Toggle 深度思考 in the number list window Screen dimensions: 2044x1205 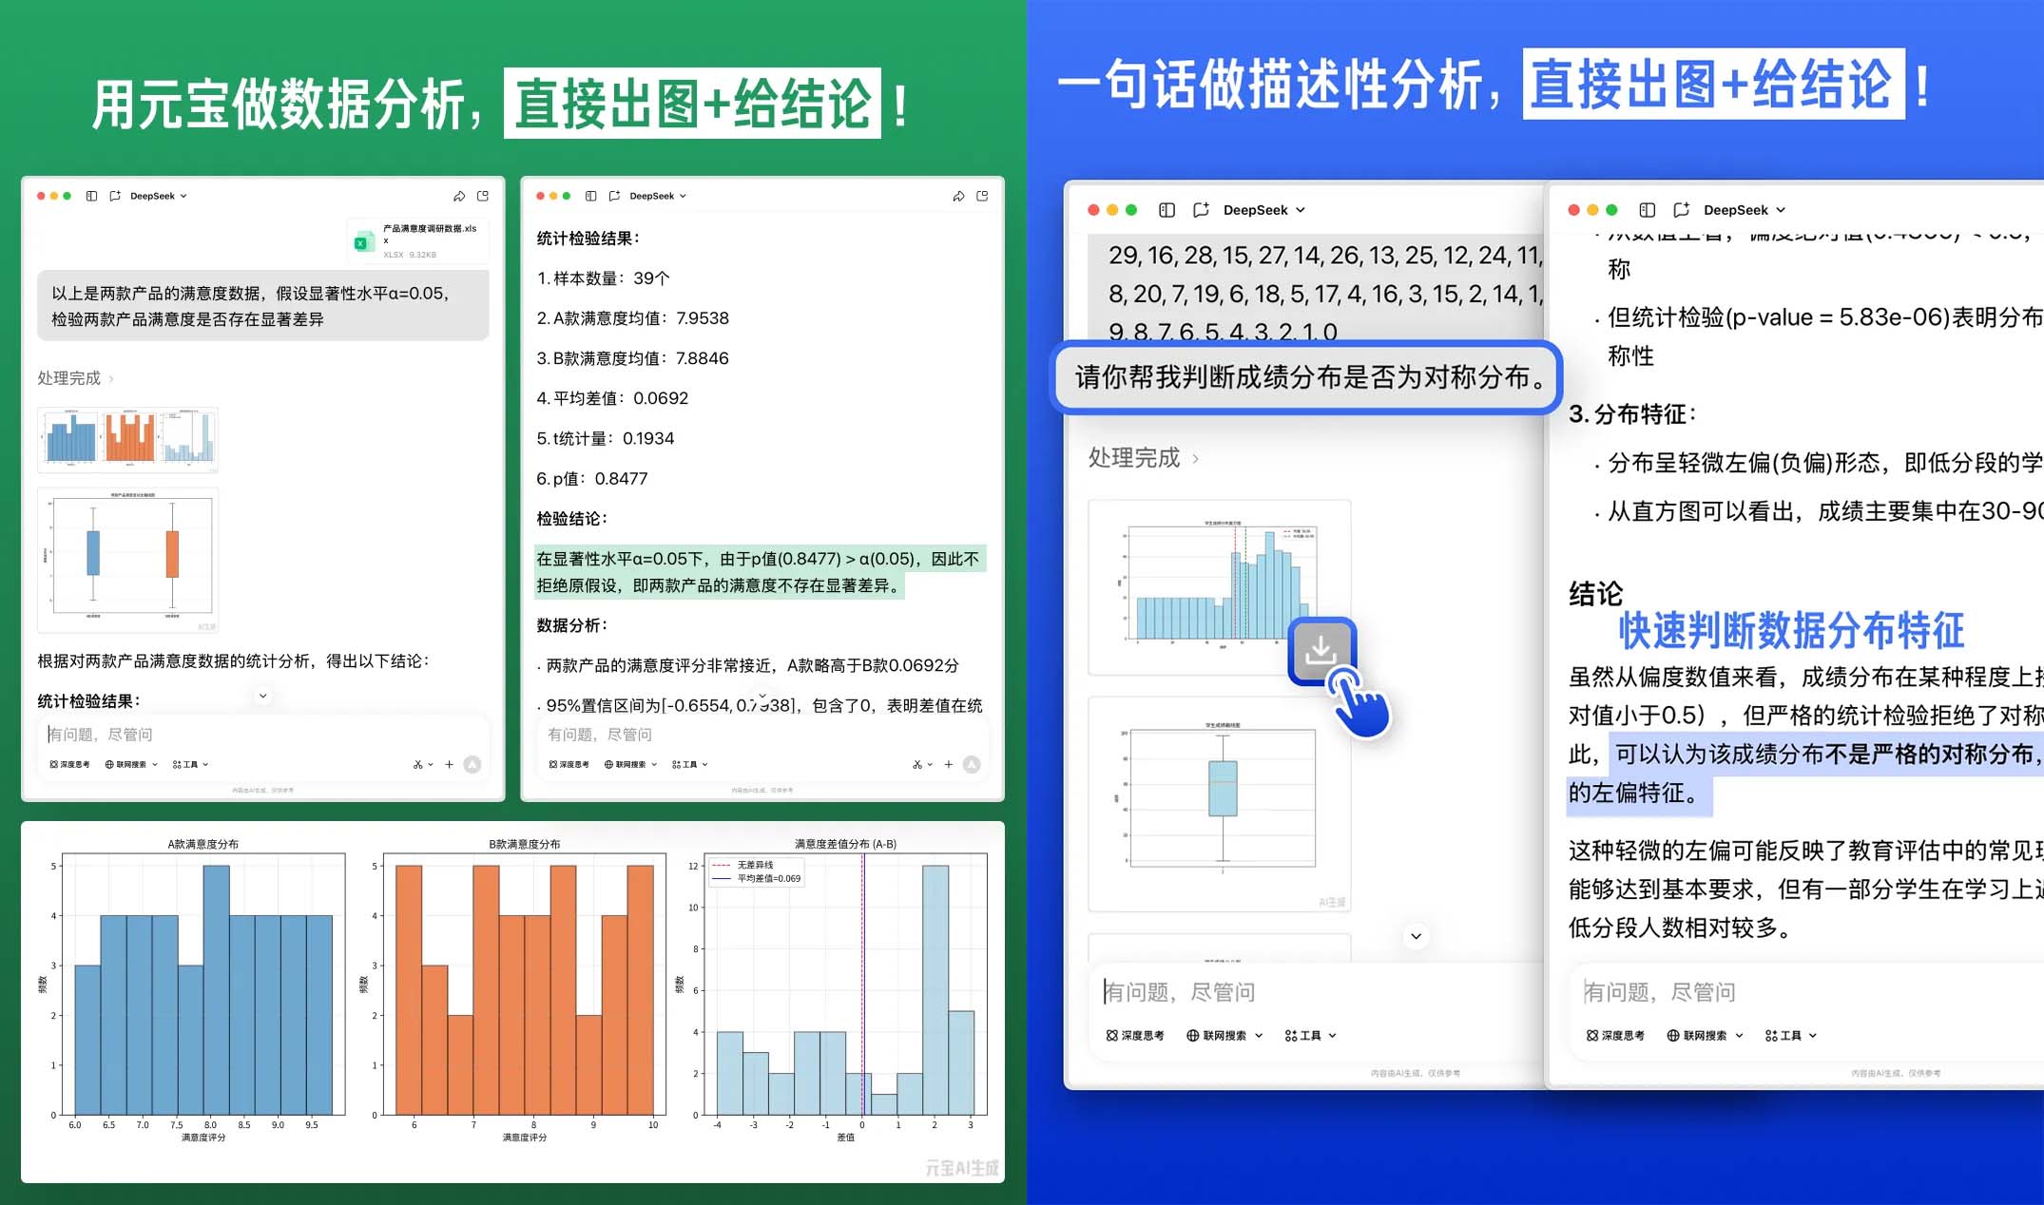click(1135, 1036)
